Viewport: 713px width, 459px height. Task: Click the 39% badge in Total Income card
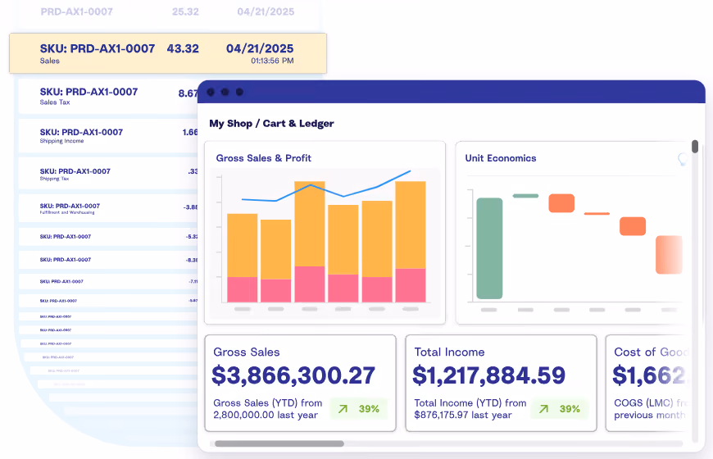[559, 409]
